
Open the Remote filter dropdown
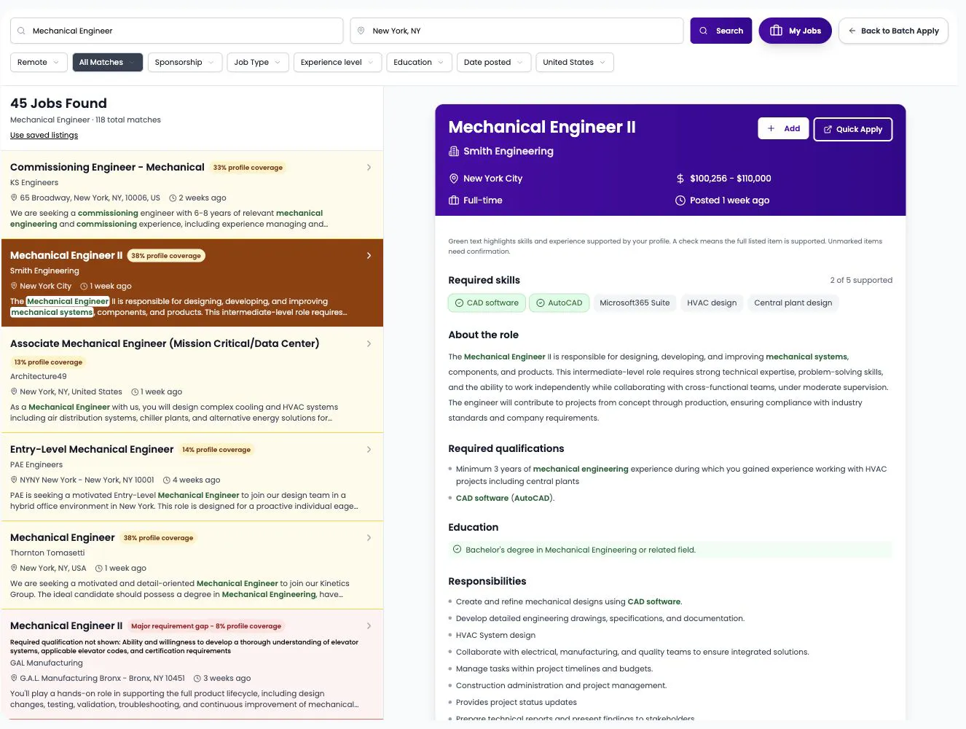39,63
